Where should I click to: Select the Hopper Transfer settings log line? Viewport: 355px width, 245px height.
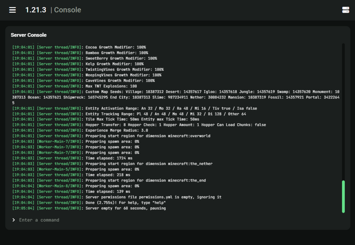tap(176, 125)
